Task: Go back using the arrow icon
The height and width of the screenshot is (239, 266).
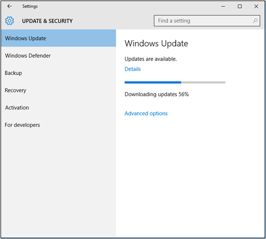Action: pyautogui.click(x=10, y=6)
